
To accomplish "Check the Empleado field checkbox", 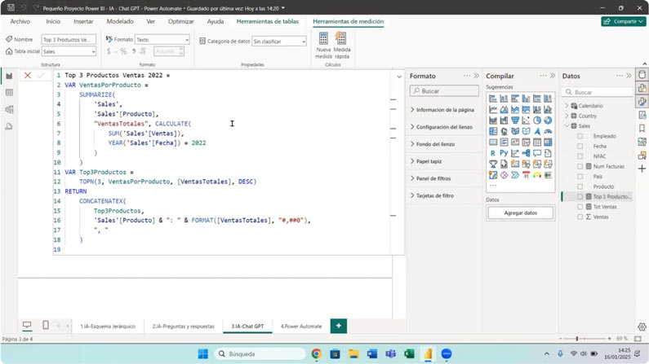I will 580,136.
